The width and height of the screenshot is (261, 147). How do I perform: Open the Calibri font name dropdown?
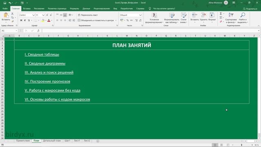[33, 15]
